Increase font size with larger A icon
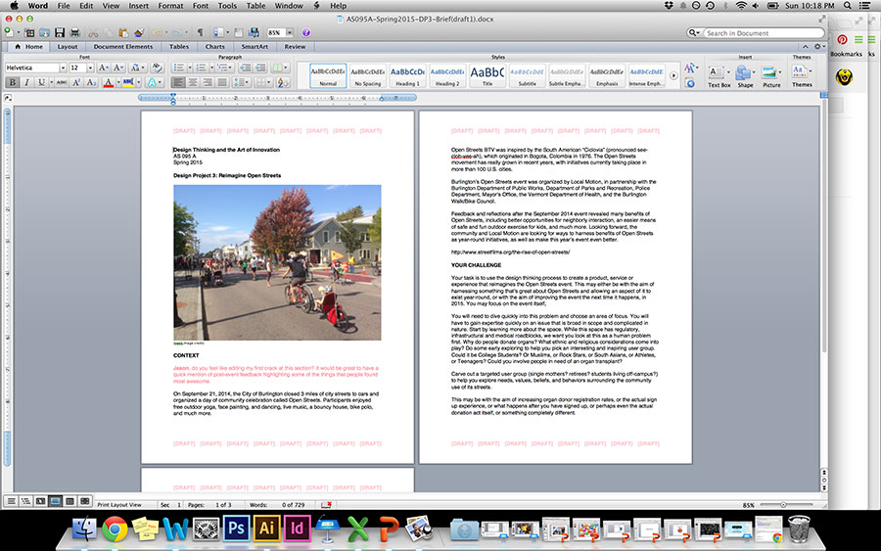881x551 pixels. [104, 68]
